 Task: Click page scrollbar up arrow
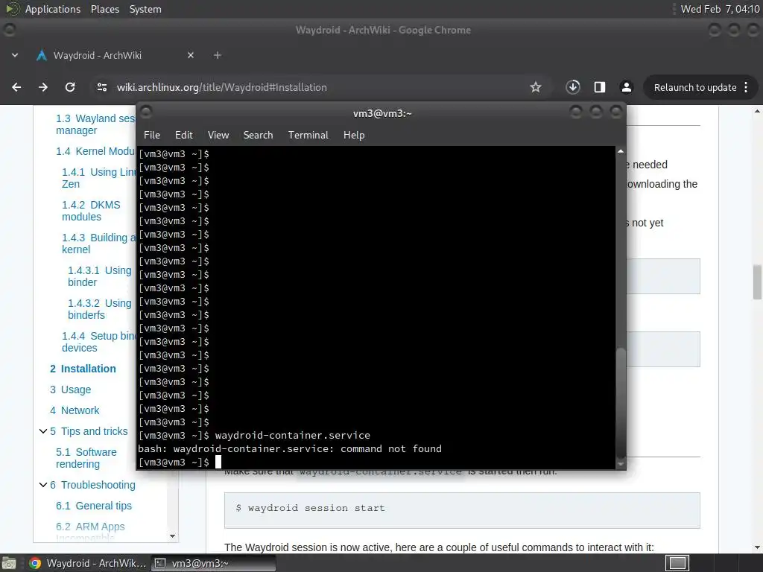pyautogui.click(x=757, y=112)
